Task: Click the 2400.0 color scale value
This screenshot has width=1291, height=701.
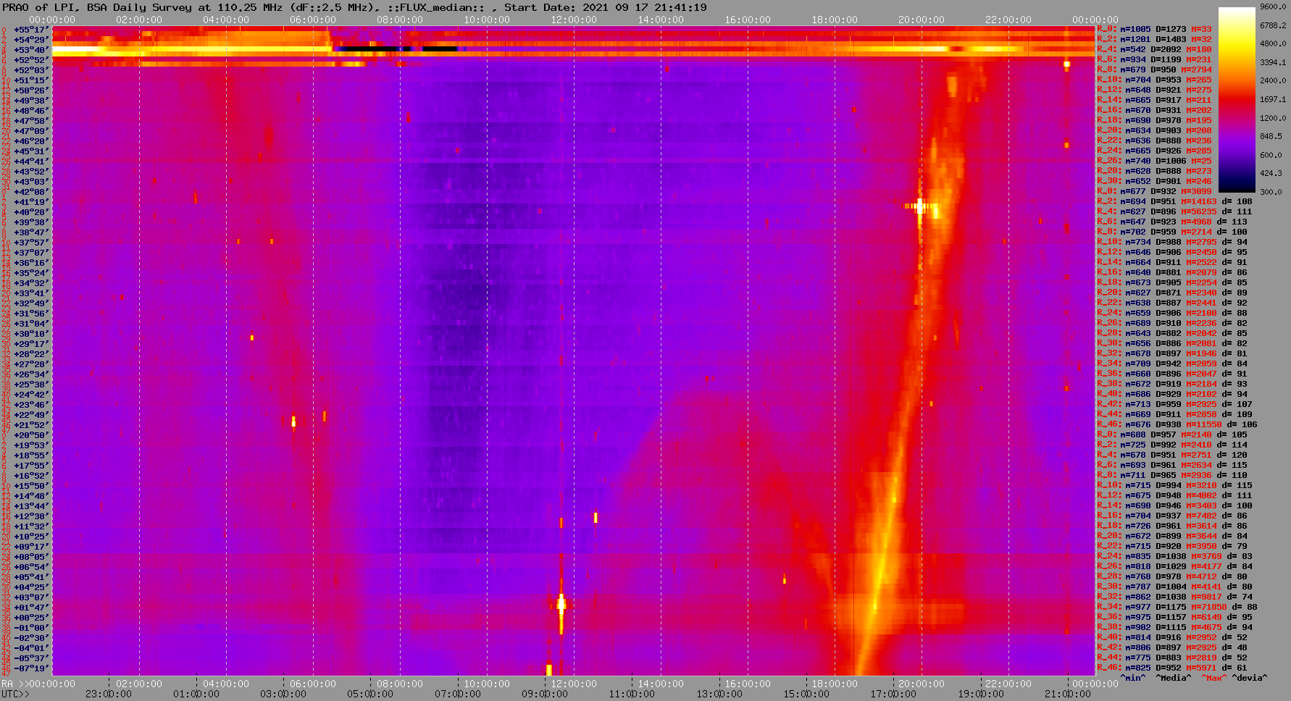Action: click(1273, 80)
